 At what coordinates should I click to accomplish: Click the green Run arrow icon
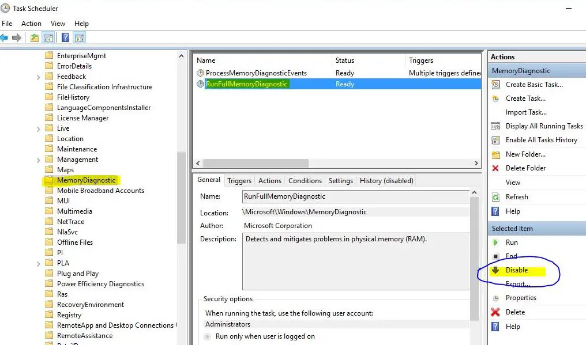point(495,242)
